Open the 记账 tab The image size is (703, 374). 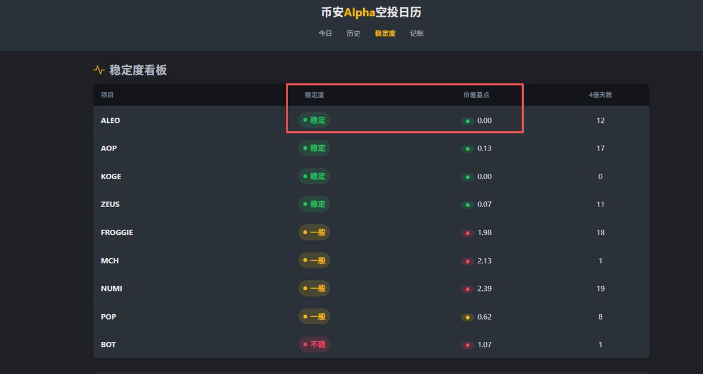click(417, 33)
